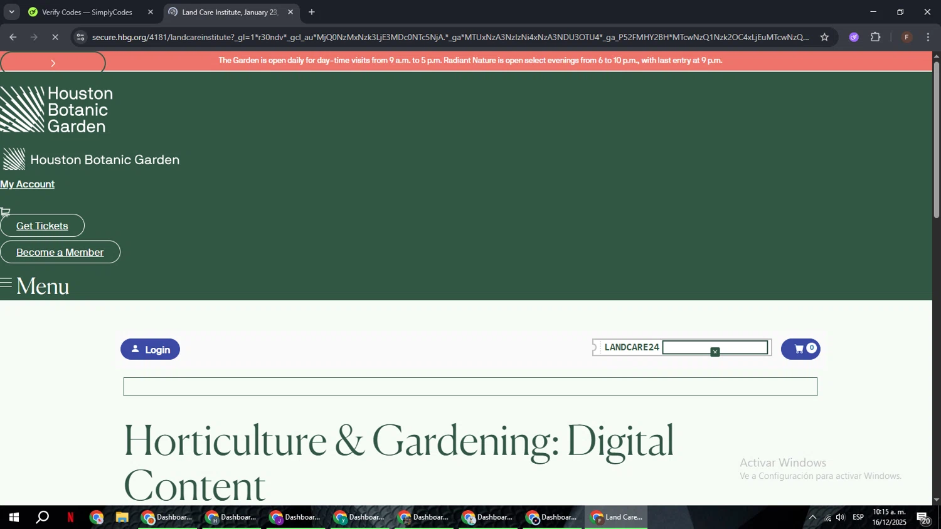The height and width of the screenshot is (529, 941).
Task: Open the pinned Chrome icon beside Netflix
Action: [x=96, y=518]
